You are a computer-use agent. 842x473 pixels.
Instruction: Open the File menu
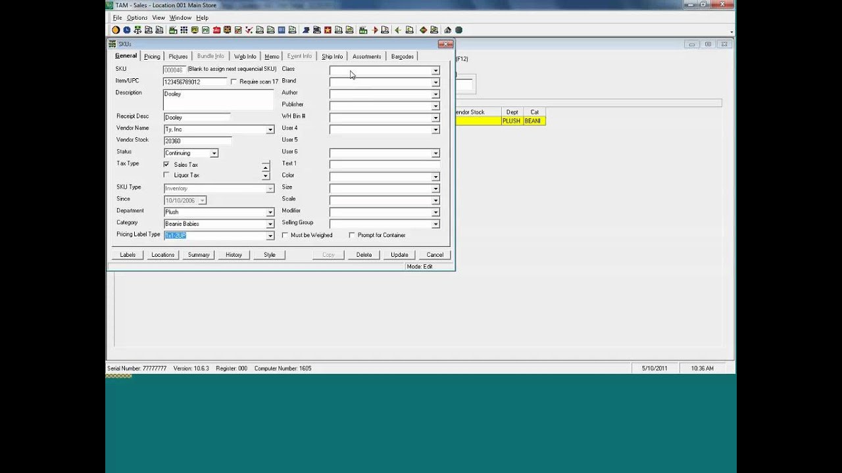[x=117, y=18]
